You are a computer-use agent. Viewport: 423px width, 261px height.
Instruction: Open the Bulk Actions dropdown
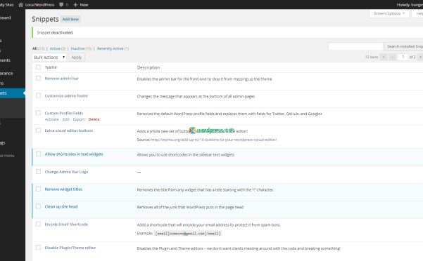click(49, 58)
